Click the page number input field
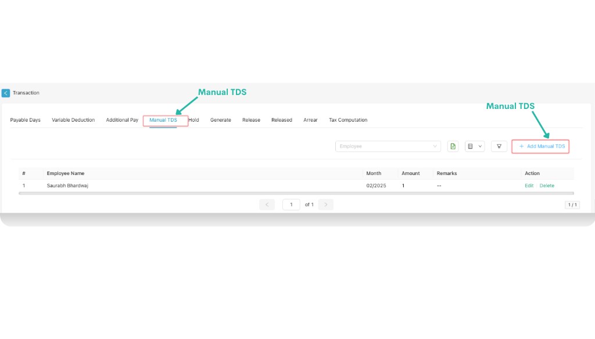 (291, 205)
